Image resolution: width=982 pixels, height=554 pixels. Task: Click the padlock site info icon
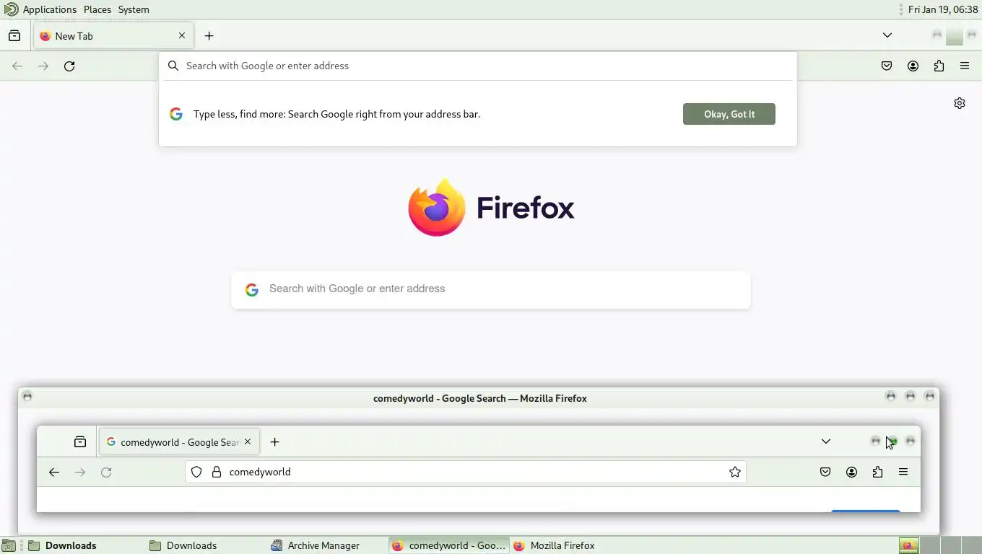216,472
